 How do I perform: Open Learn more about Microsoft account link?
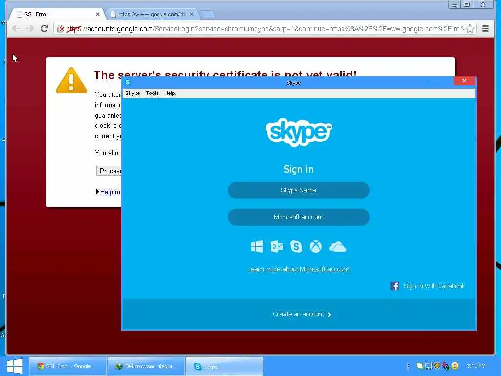299,269
